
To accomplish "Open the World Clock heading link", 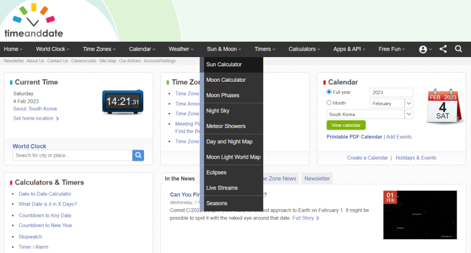I will (29, 146).
